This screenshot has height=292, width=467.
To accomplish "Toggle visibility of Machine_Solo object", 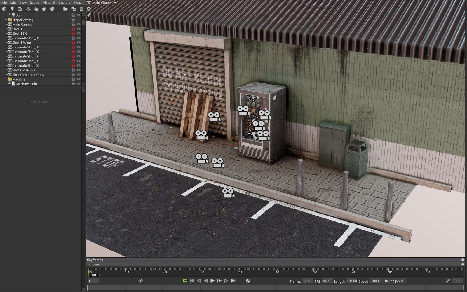I will (79, 84).
